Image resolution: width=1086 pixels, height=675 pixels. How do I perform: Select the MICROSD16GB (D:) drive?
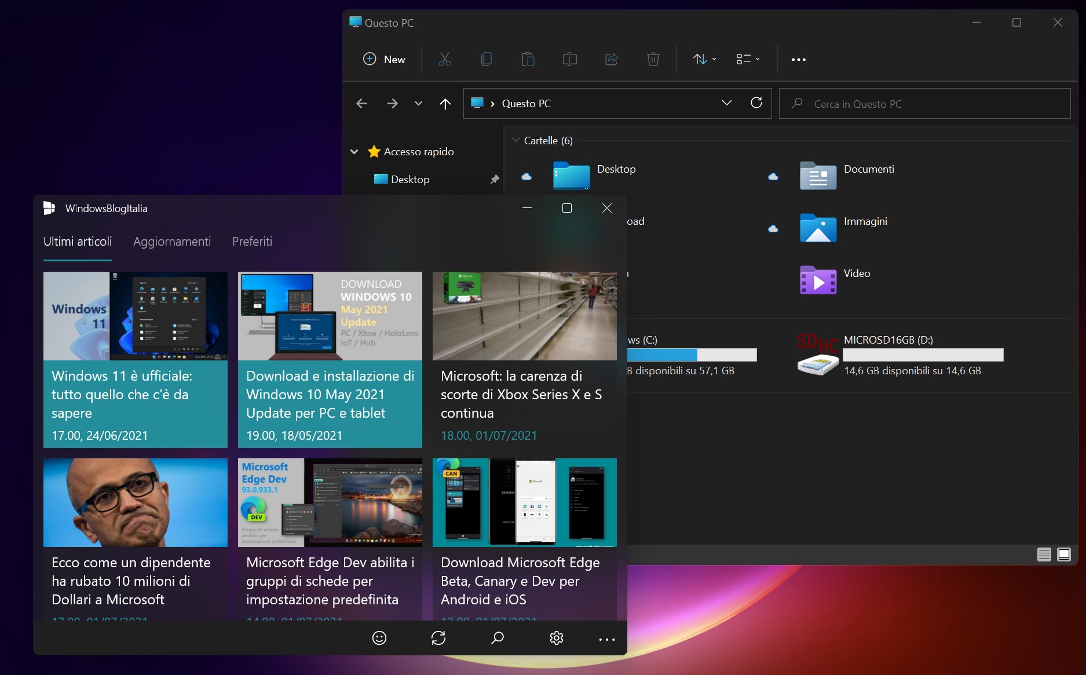click(899, 355)
